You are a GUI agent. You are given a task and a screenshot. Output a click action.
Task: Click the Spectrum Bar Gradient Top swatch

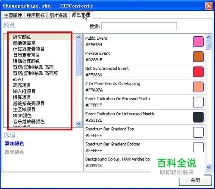[198, 132]
